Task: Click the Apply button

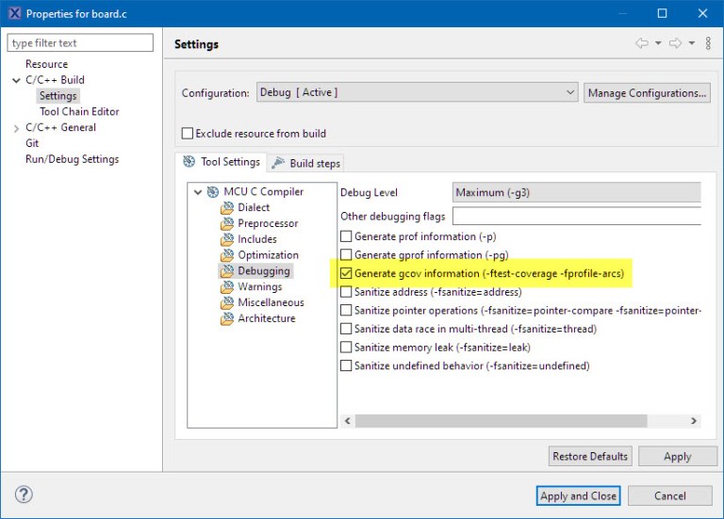Action: [678, 456]
